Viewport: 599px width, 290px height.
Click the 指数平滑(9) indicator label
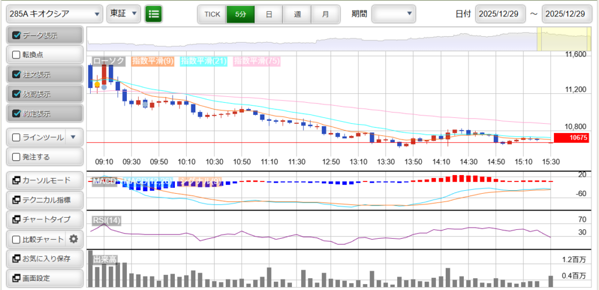click(153, 61)
